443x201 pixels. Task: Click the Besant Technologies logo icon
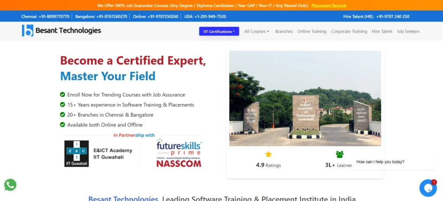[x=27, y=31]
